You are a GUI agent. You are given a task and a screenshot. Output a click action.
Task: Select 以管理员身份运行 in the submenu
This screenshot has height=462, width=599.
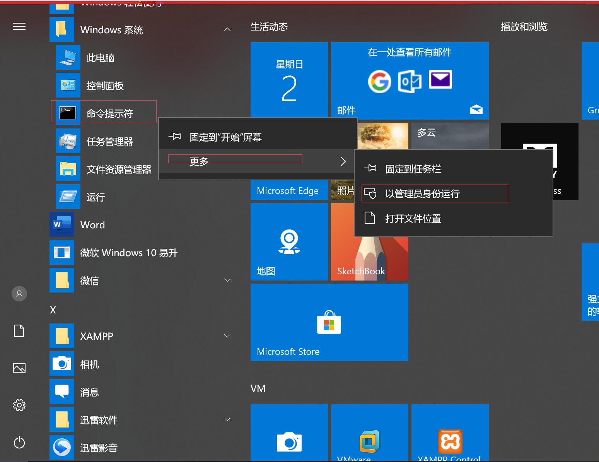pos(453,193)
